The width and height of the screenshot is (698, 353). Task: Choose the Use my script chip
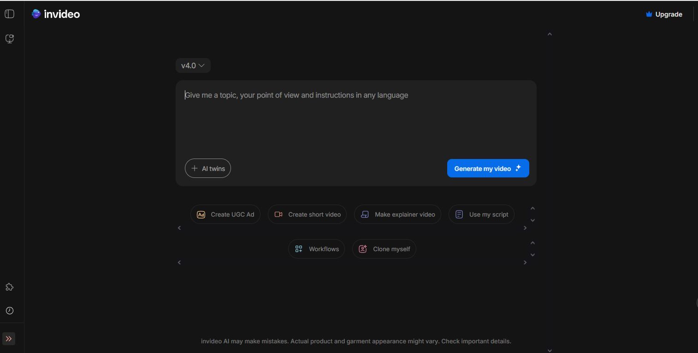pos(481,215)
